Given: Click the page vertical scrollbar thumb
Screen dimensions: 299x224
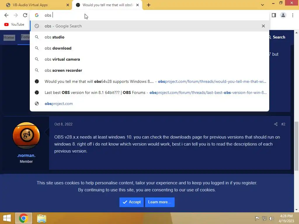Looking at the screenshot, I should point(296,146).
